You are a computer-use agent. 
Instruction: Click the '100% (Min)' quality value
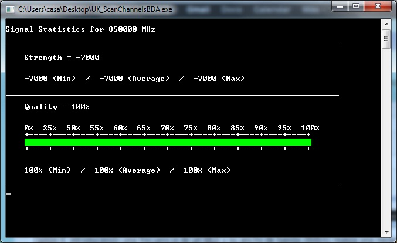click(47, 170)
